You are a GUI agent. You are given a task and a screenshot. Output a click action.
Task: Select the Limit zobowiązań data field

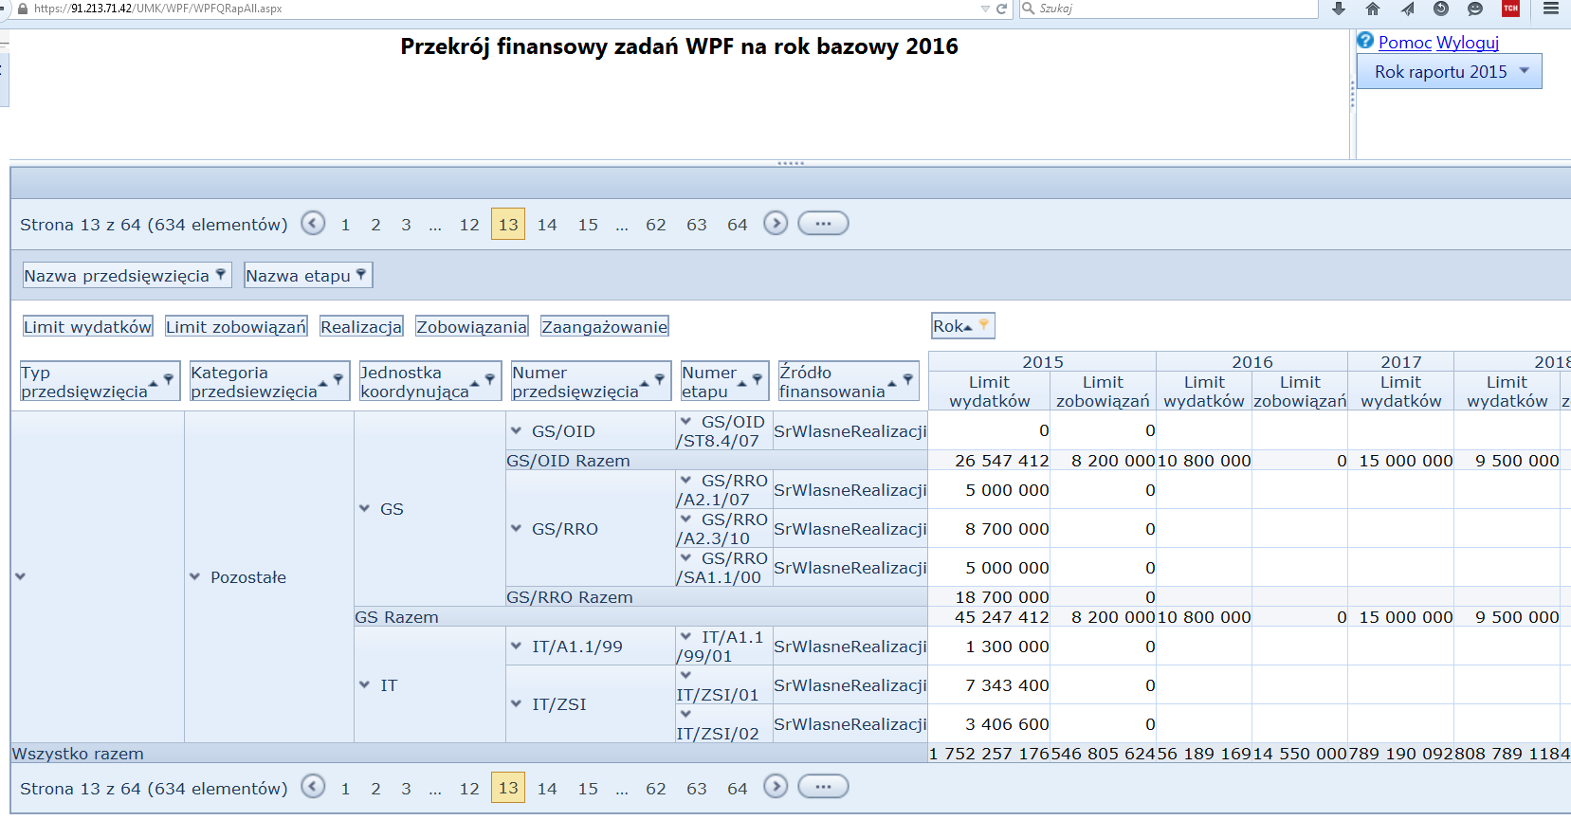236,326
